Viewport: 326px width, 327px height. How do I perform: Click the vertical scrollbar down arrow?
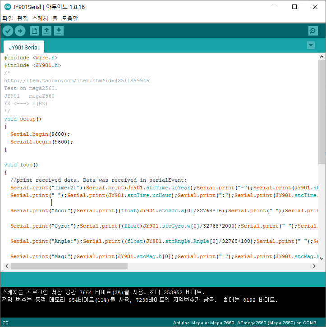321,259
